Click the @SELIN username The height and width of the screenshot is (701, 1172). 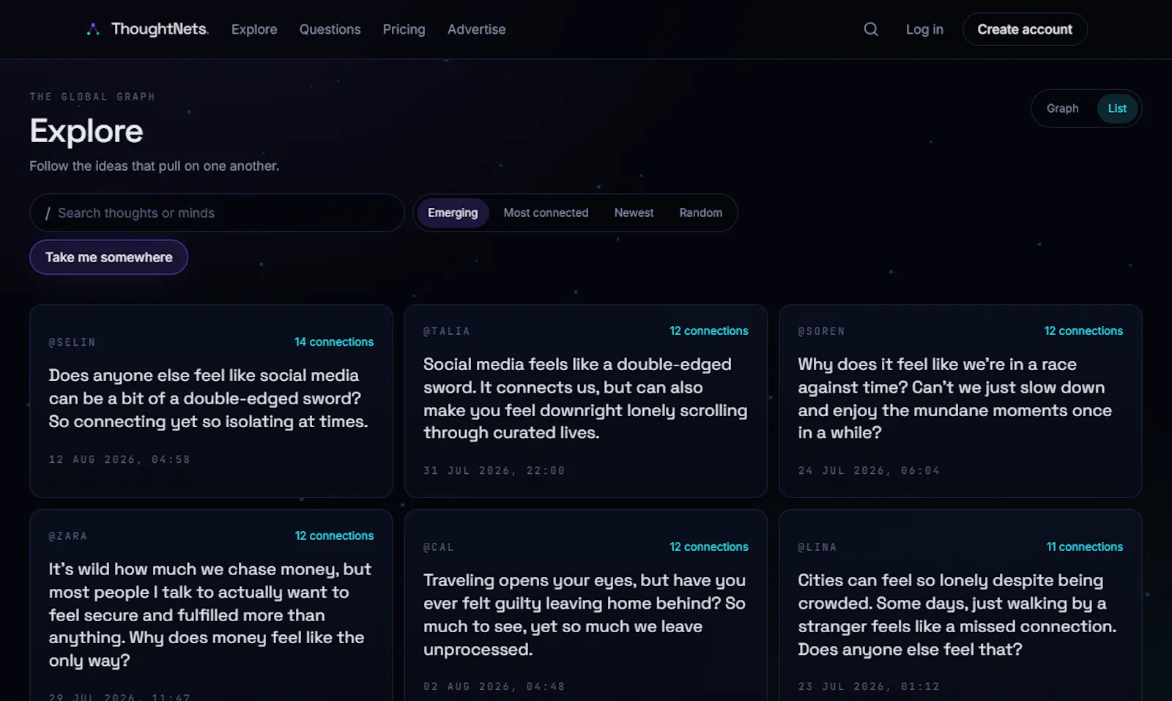pyautogui.click(x=72, y=342)
